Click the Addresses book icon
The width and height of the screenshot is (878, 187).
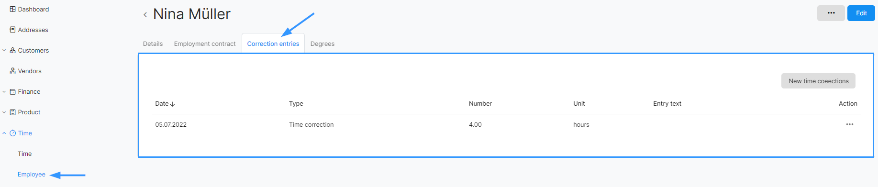point(12,30)
